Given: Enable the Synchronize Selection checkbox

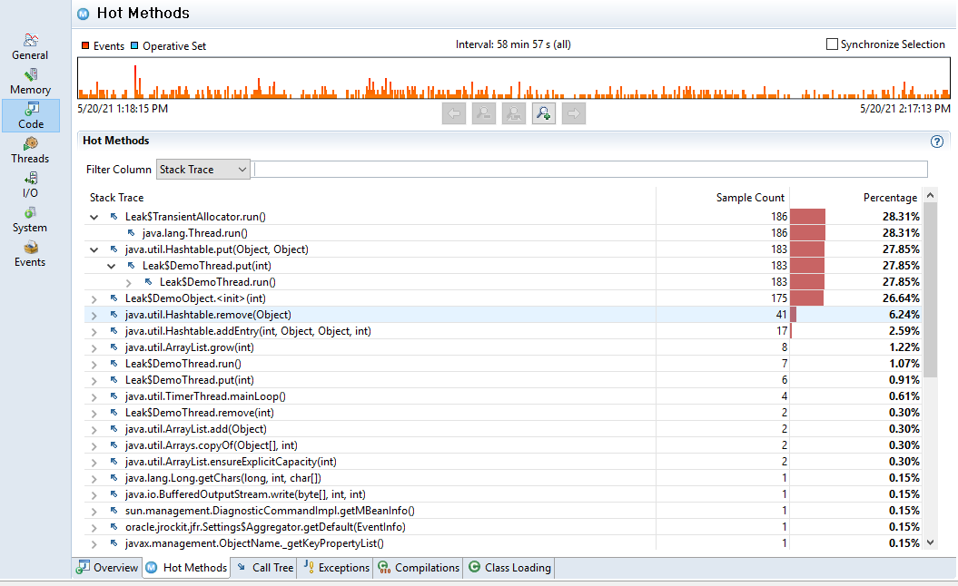Looking at the screenshot, I should tap(832, 44).
